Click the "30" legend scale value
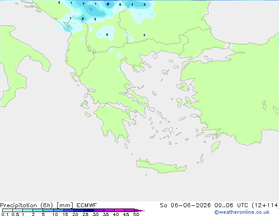Image resolution: width=279 pixels, height=216 pixels. pyautogui.click(x=95, y=214)
